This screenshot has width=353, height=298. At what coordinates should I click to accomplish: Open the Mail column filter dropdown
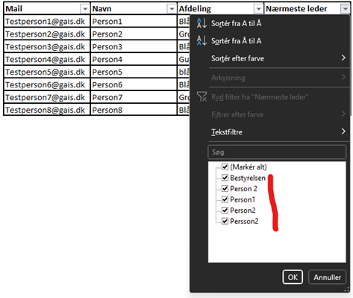(x=85, y=9)
